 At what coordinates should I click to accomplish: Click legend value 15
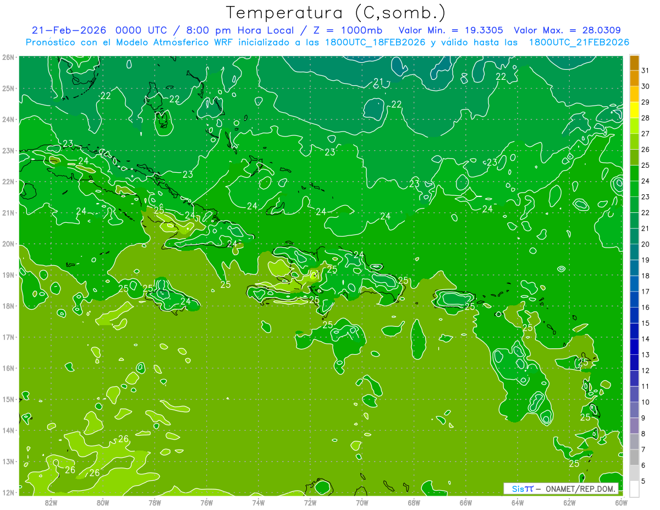[645, 323]
